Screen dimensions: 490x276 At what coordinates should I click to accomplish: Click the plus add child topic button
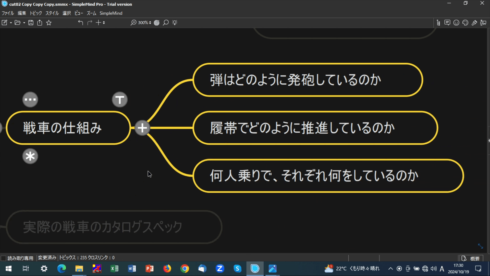pyautogui.click(x=142, y=128)
